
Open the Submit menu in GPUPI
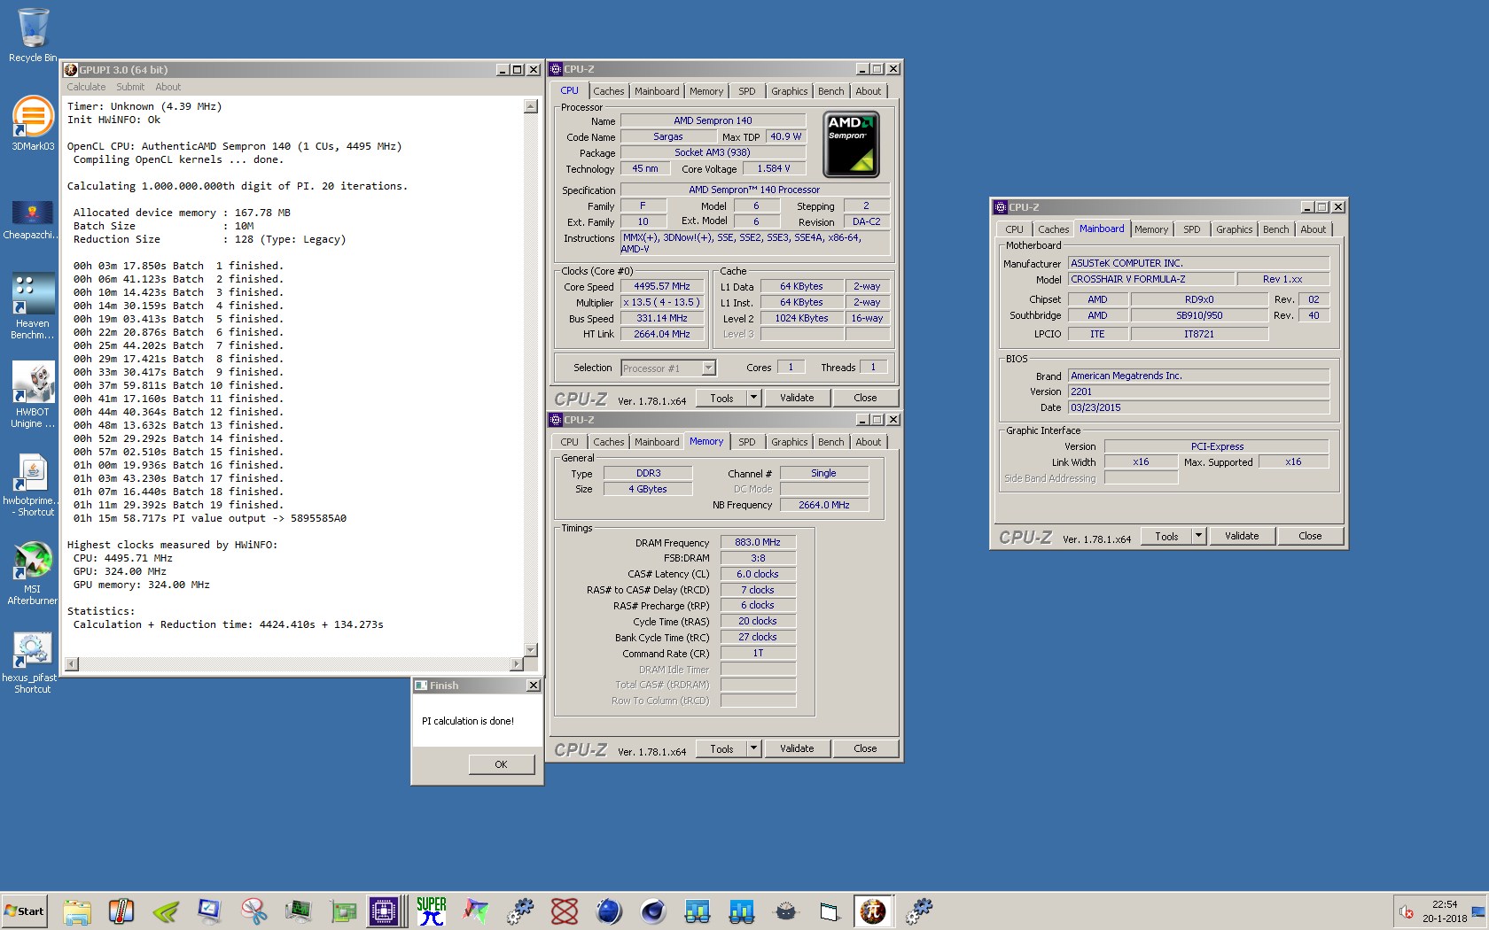[x=130, y=87]
